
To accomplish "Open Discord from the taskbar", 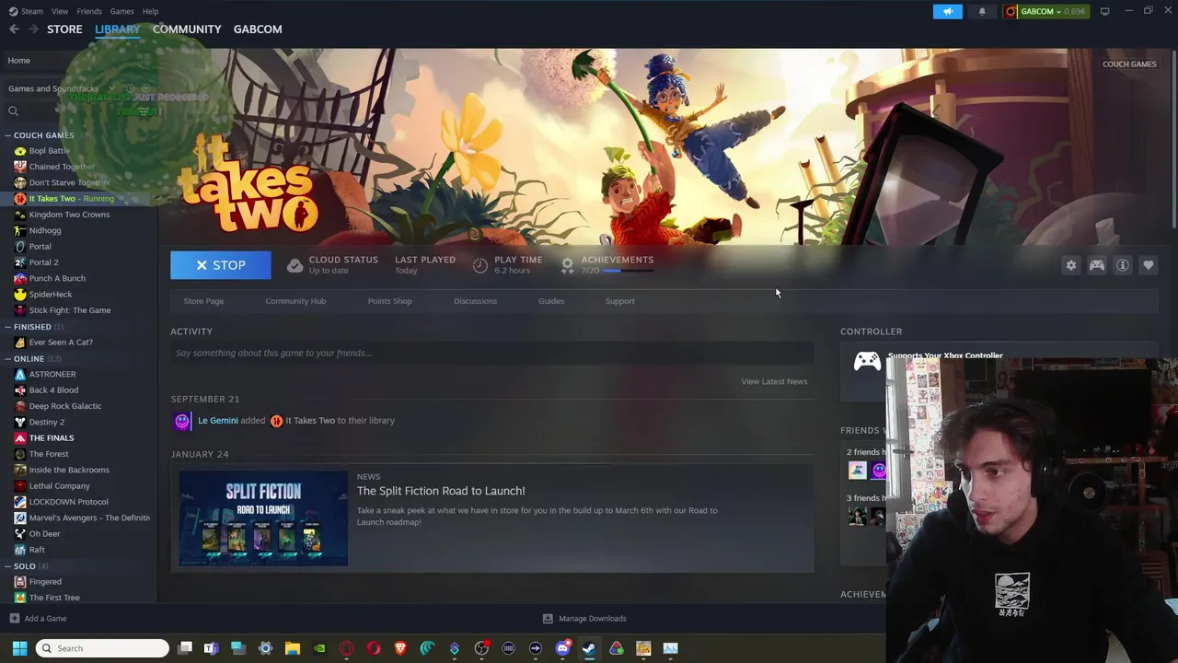I will coord(562,648).
